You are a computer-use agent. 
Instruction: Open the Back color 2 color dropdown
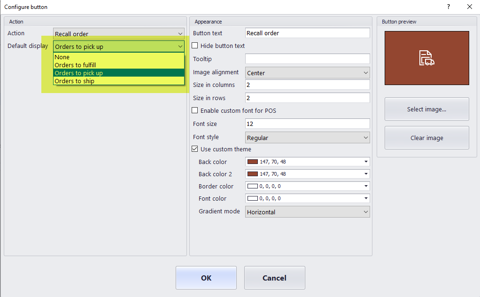coord(366,174)
